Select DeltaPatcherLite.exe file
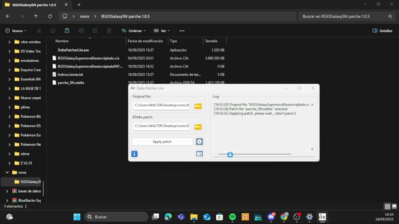 pyautogui.click(x=73, y=50)
